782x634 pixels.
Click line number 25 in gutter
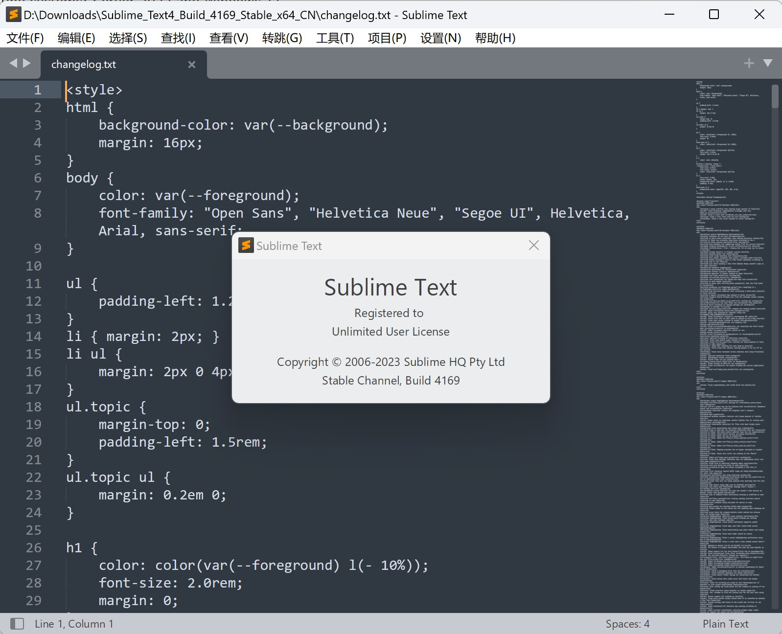(33, 530)
